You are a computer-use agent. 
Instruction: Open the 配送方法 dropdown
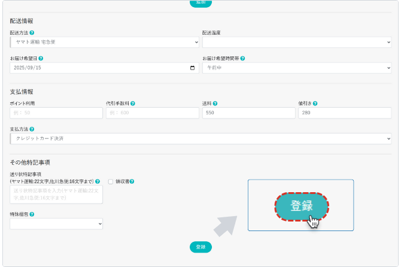coord(105,43)
